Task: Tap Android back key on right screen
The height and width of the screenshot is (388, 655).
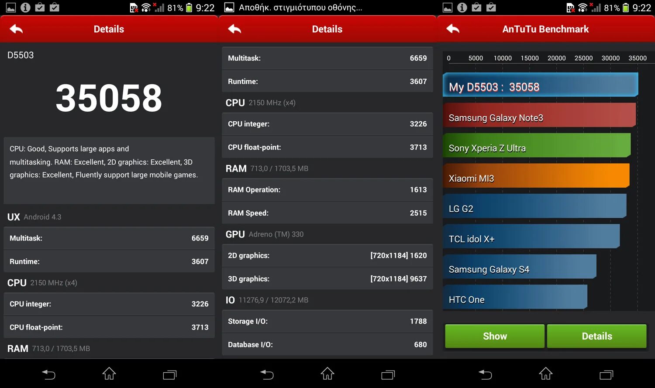Action: (485, 374)
